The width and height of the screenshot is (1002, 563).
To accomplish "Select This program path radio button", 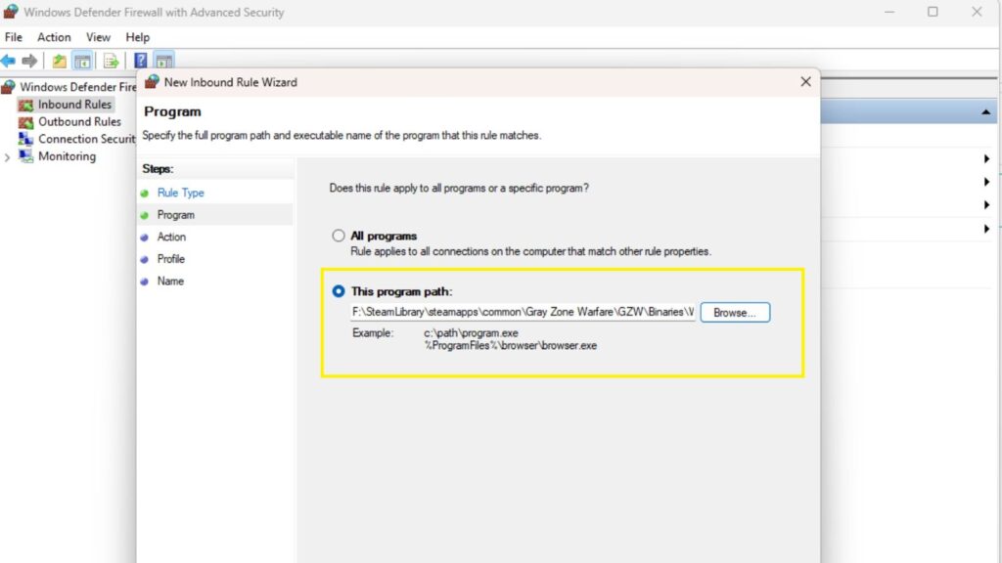I will click(338, 291).
